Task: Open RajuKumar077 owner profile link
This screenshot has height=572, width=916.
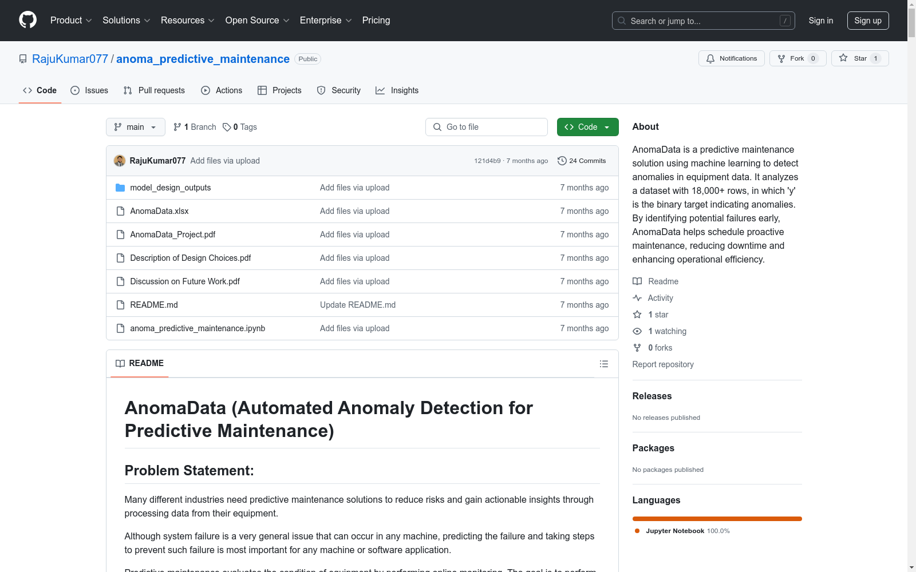Action: [x=70, y=59]
